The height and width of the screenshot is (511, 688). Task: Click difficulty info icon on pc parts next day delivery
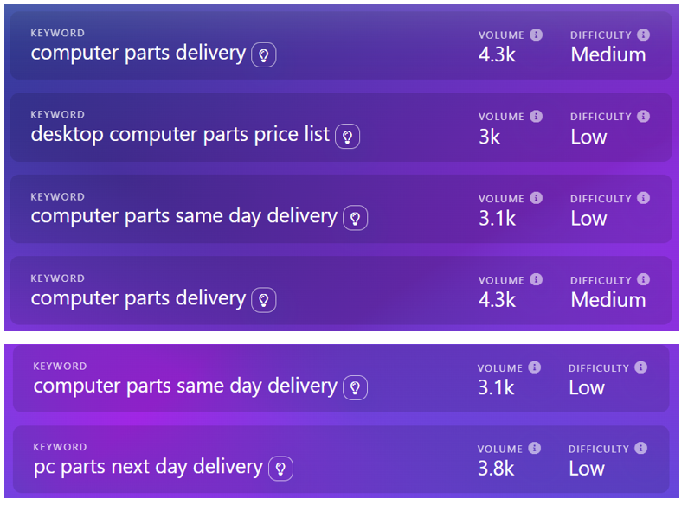click(640, 449)
